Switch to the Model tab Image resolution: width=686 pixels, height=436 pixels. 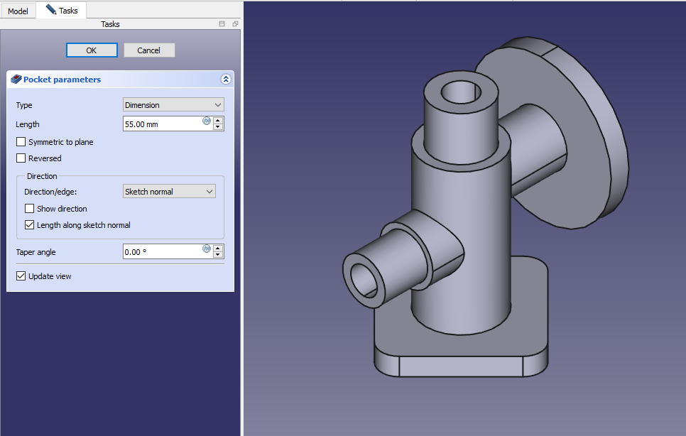point(18,11)
